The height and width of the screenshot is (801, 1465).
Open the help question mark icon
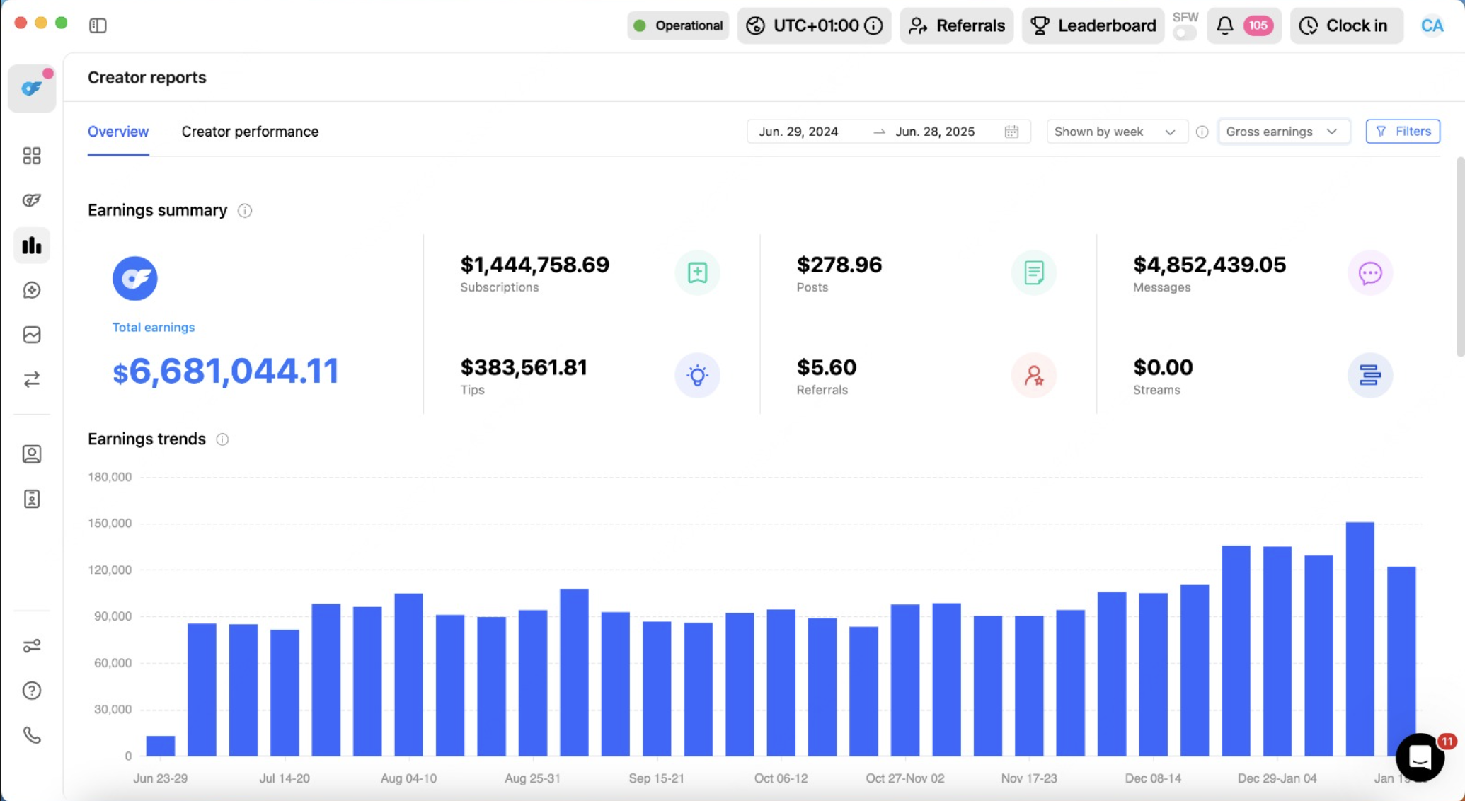point(32,691)
